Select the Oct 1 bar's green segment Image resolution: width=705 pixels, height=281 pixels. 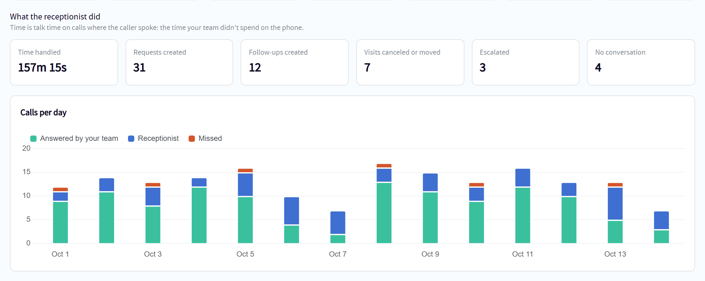click(60, 222)
